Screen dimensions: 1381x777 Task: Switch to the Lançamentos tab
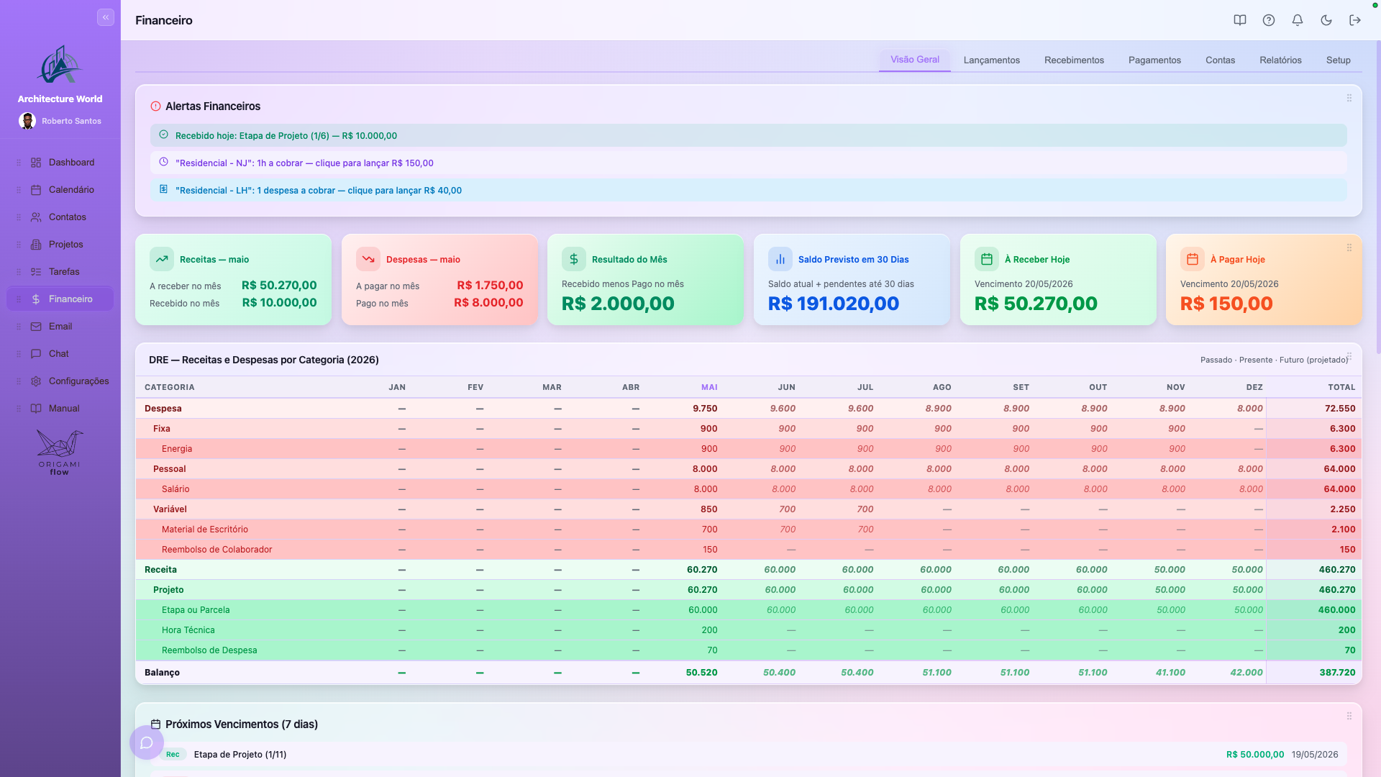[991, 60]
